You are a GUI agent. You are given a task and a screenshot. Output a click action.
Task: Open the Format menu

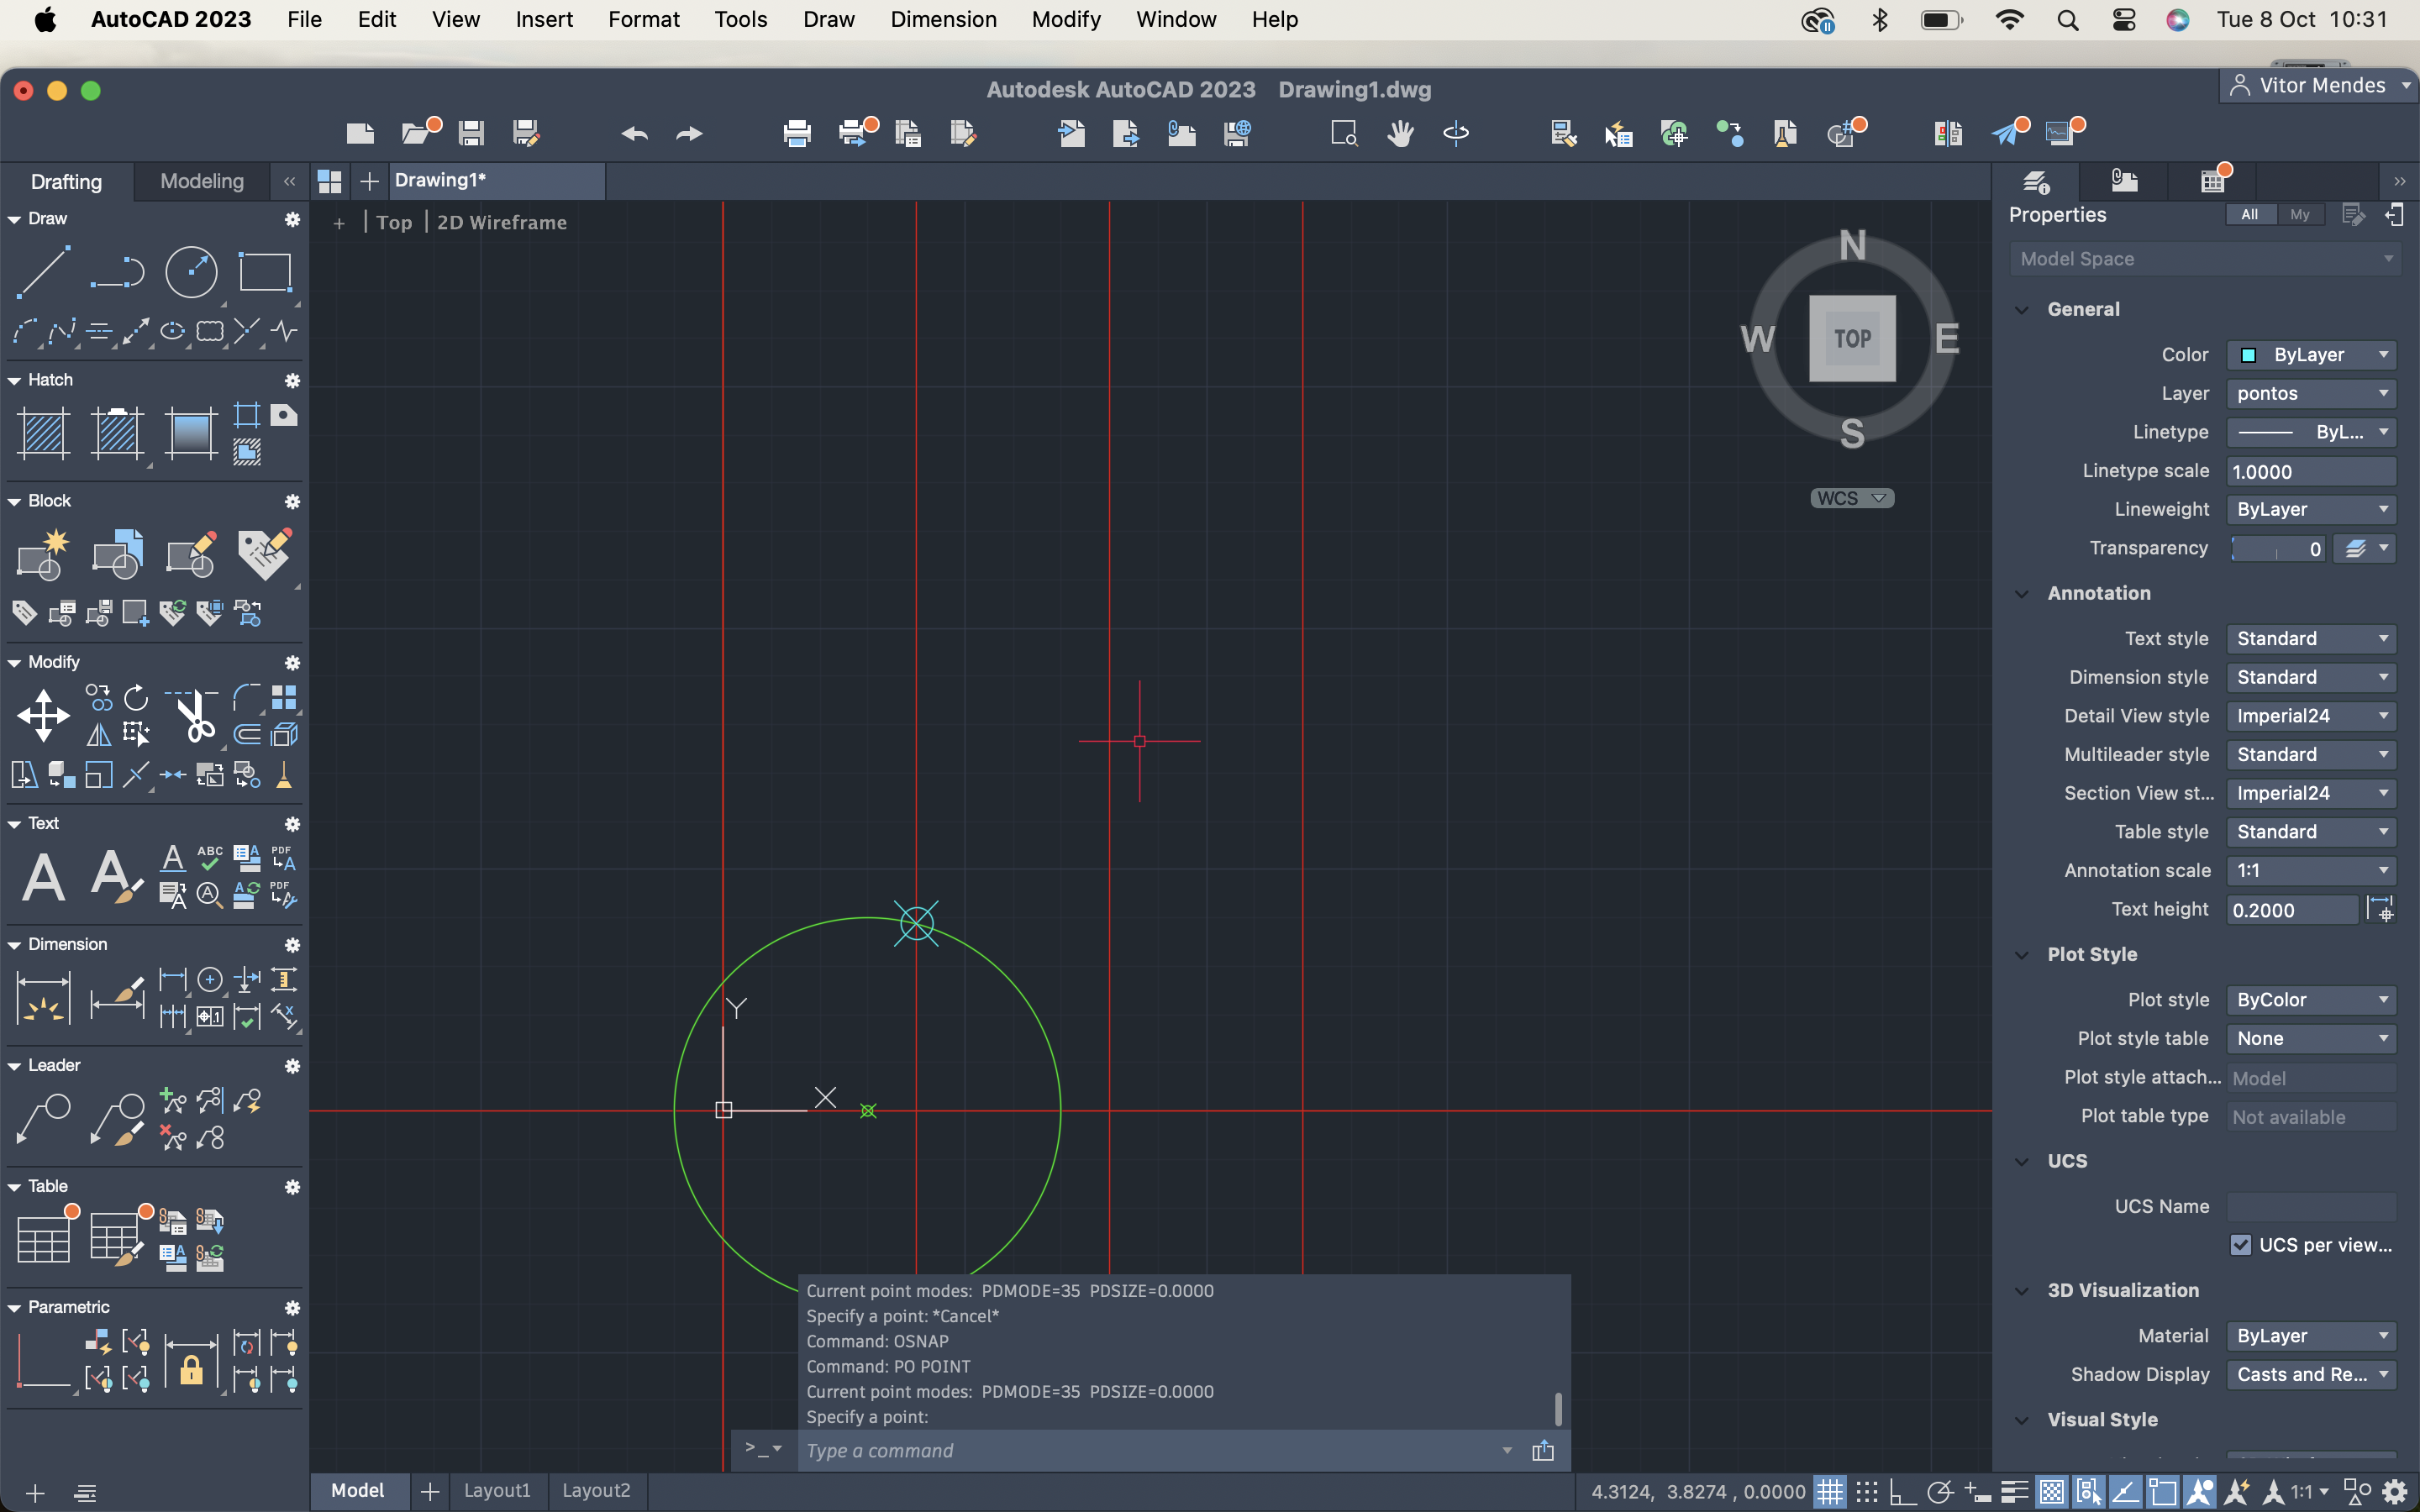(643, 20)
